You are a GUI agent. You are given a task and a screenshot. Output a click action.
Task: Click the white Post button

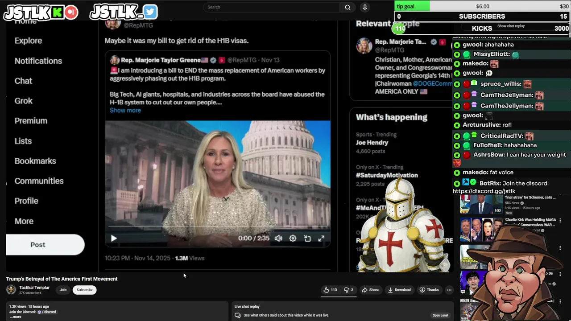coord(45,245)
